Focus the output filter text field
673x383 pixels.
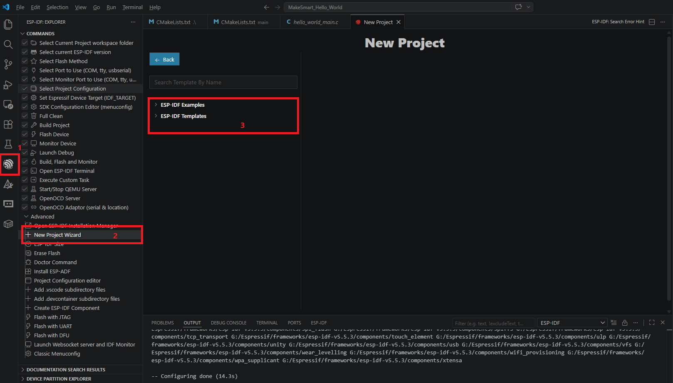493,323
